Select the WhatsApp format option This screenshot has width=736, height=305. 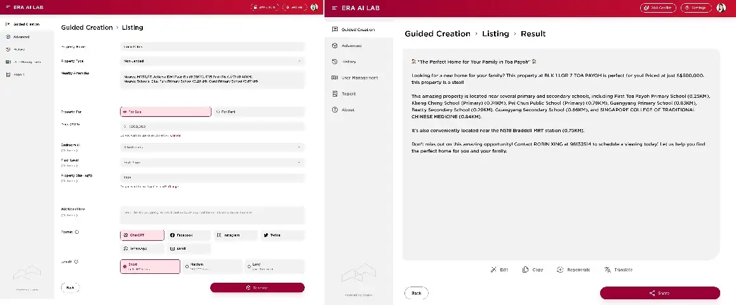click(x=141, y=248)
